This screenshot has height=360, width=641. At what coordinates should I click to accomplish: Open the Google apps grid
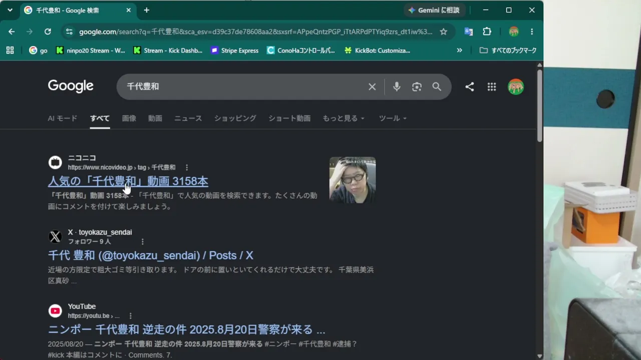(x=492, y=86)
